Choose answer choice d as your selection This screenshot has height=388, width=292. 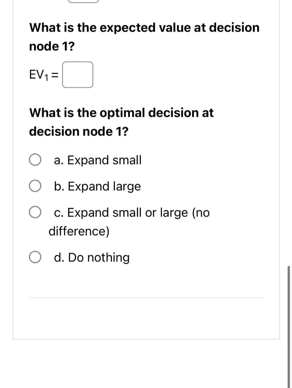click(35, 257)
